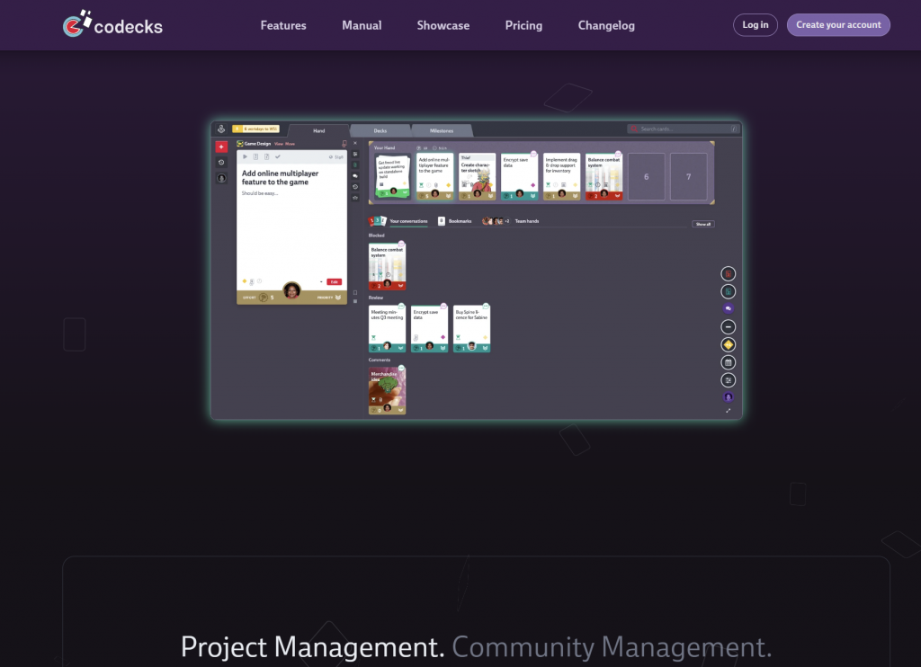This screenshot has height=667, width=921.
Task: Click the attachment clip icon in card side strip
Action: pos(354,165)
